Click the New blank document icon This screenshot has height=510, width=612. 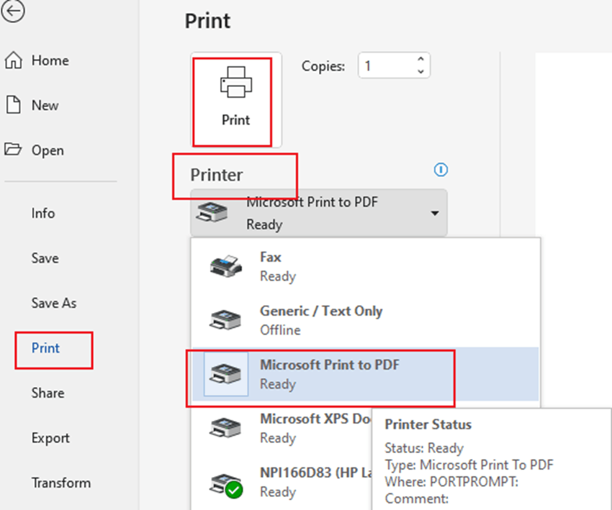pyautogui.click(x=13, y=105)
